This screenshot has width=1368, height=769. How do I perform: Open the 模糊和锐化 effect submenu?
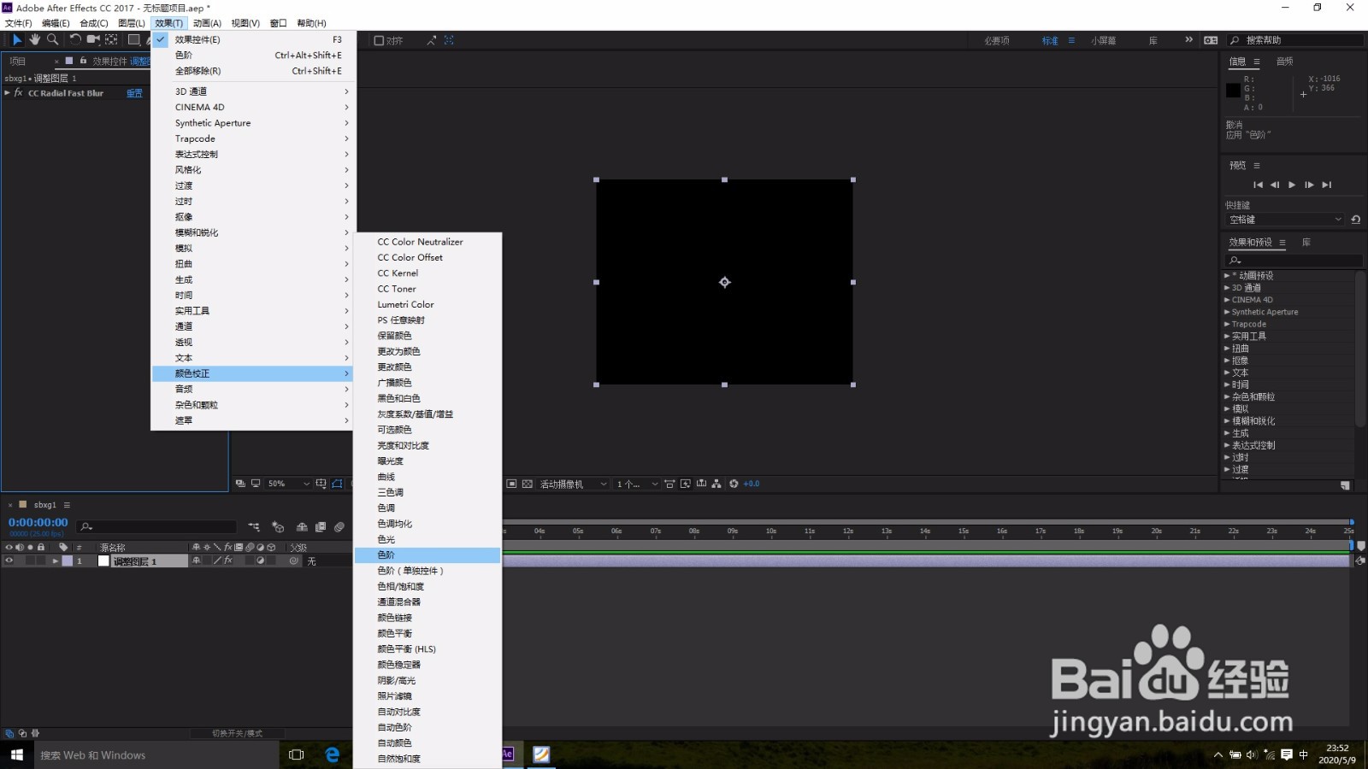point(251,232)
